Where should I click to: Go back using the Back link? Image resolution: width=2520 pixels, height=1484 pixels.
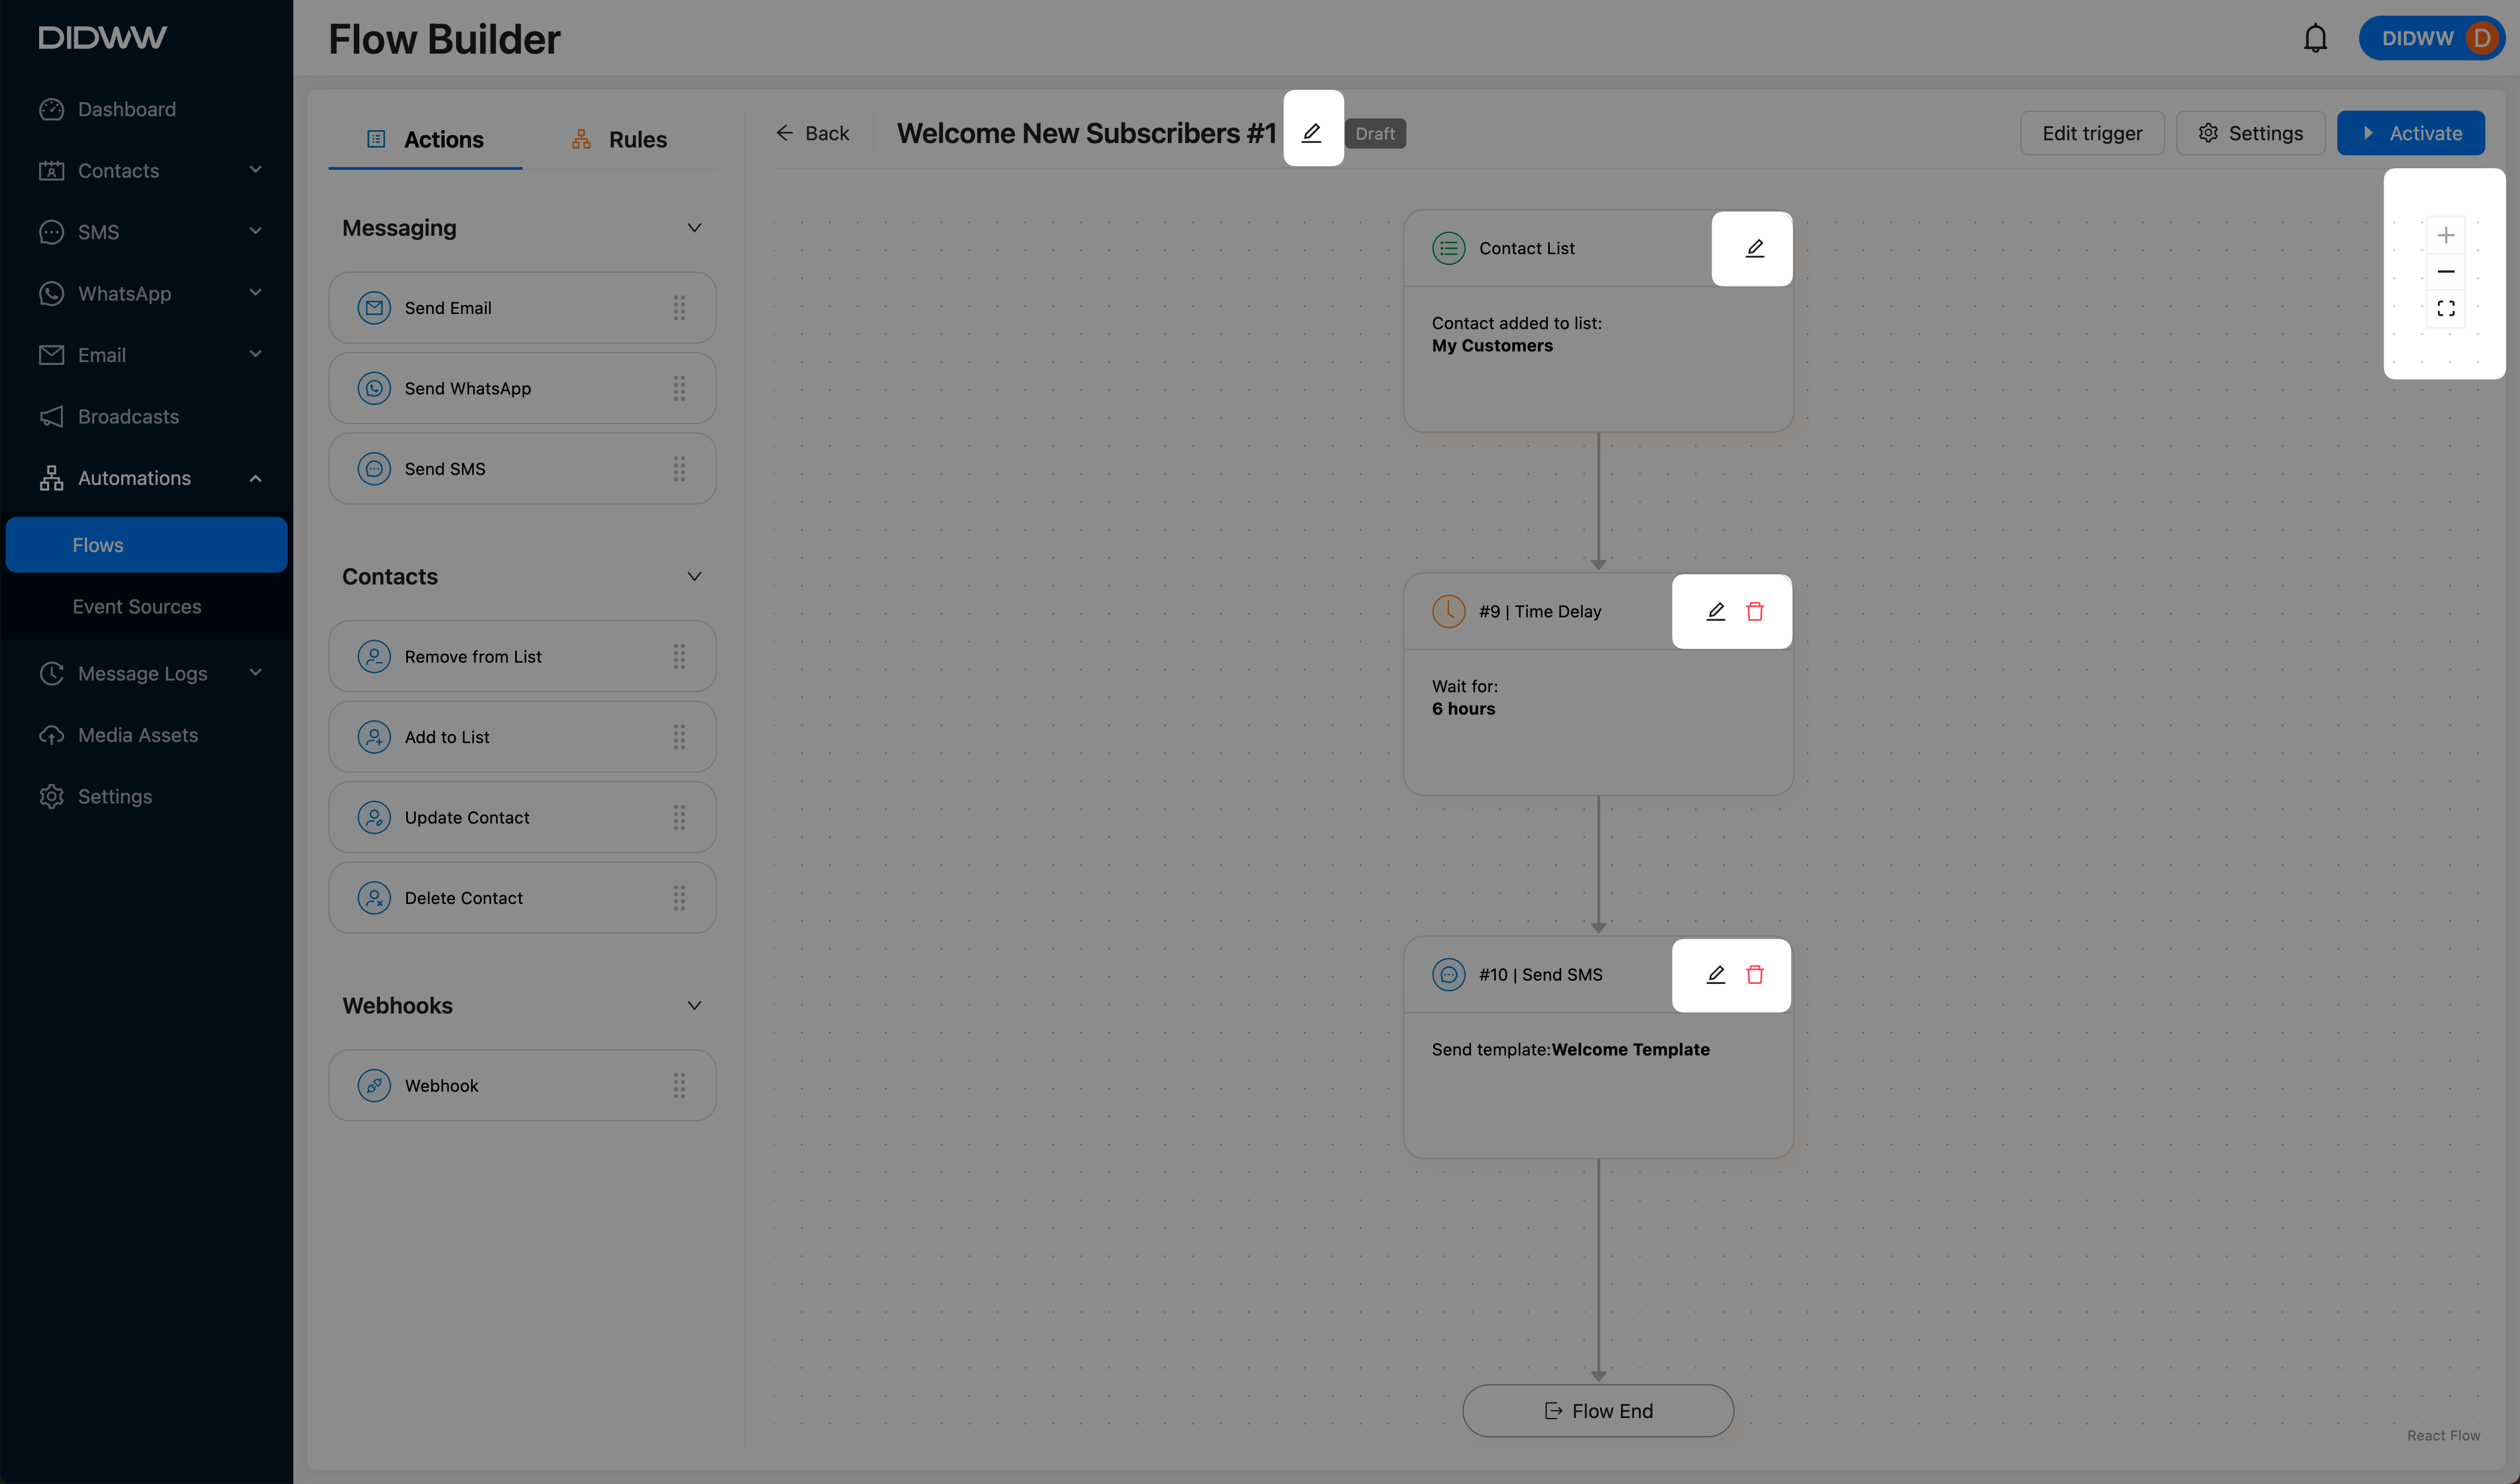[813, 133]
